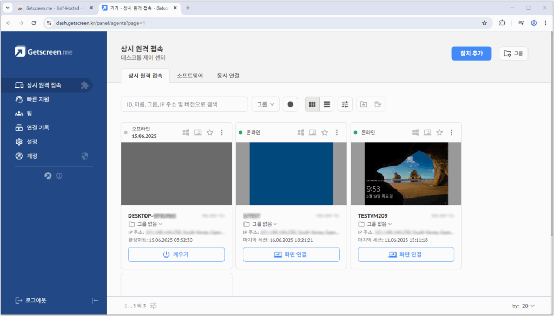Click 로그아웃 at sidebar bottom
This screenshot has width=554, height=316.
click(31, 300)
